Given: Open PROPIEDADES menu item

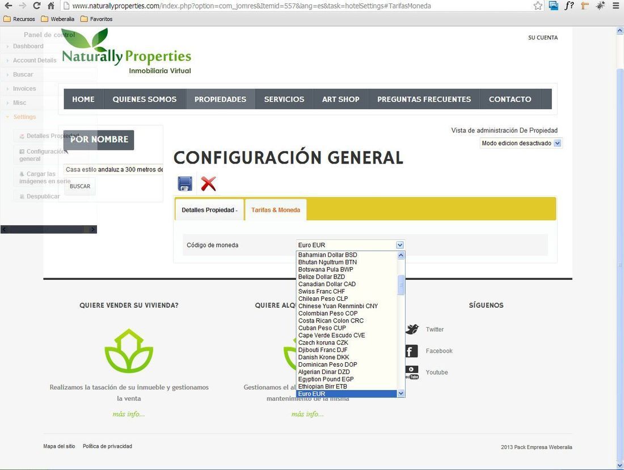Looking at the screenshot, I should (x=220, y=99).
